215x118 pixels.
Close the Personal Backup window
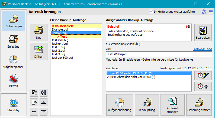pos(208,4)
